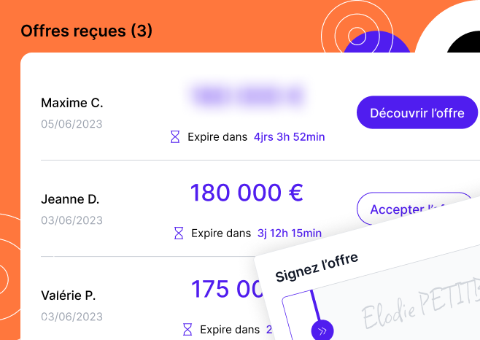Click the 4jrs 3h 52min countdown
This screenshot has height=340, width=480.
[x=290, y=137]
